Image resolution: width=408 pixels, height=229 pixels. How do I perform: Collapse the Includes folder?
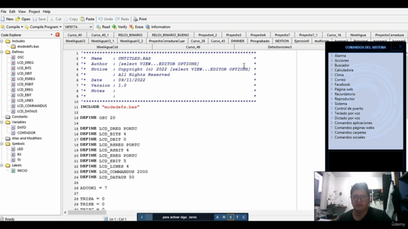pyautogui.click(x=2, y=41)
